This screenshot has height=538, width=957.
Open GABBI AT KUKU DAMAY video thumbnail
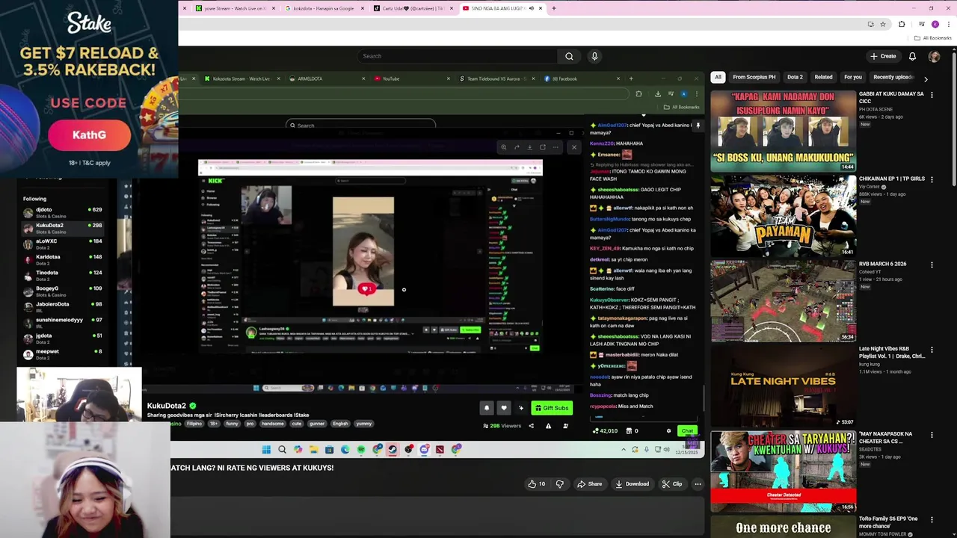tap(783, 131)
